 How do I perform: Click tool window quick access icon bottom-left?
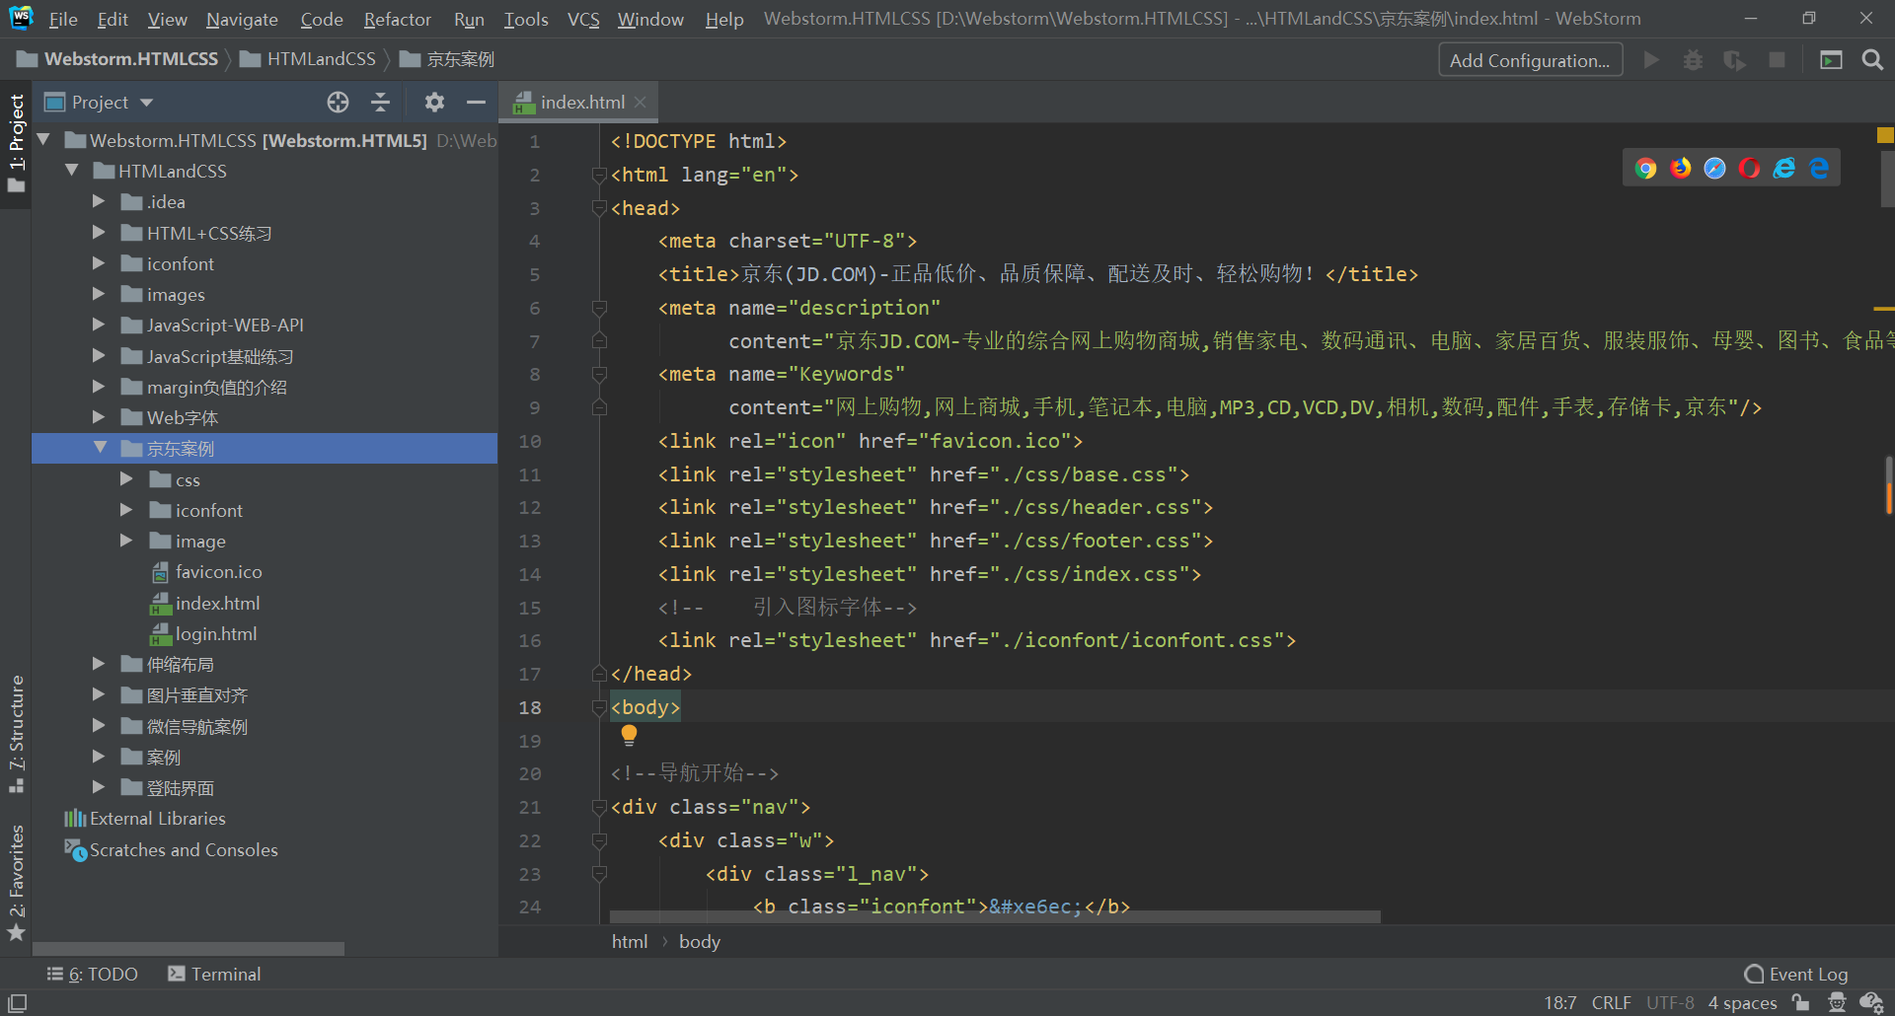point(17,1003)
